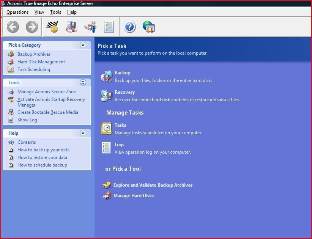312x239 pixels.
Task: Open the Tools menu in menu bar
Action: click(x=55, y=12)
